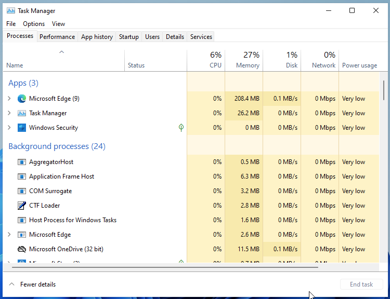Click the Task Manager title bar icon
This screenshot has height=299, width=390.
click(x=11, y=11)
